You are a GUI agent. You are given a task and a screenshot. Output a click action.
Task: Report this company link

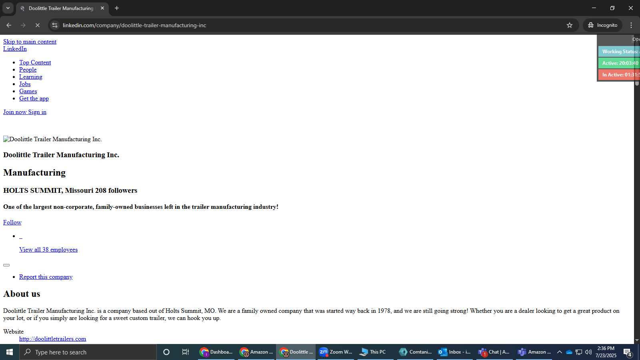coord(46,277)
